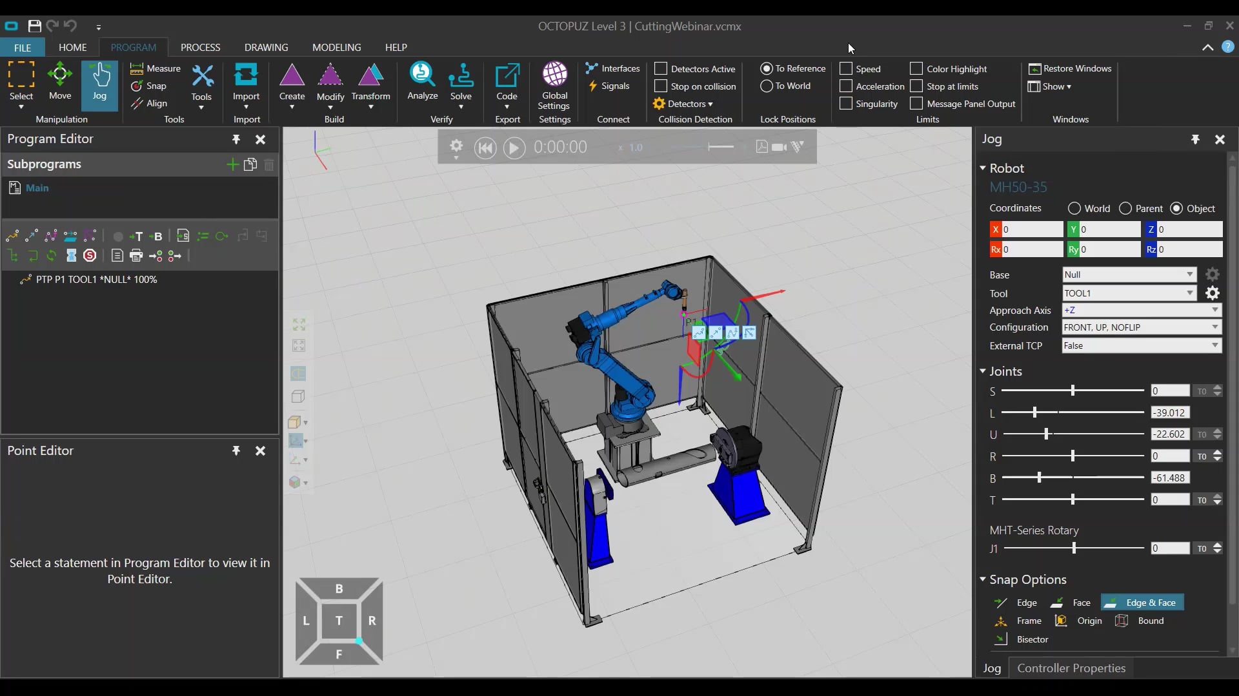The image size is (1239, 696).
Task: Rewind simulation to start
Action: click(x=485, y=148)
